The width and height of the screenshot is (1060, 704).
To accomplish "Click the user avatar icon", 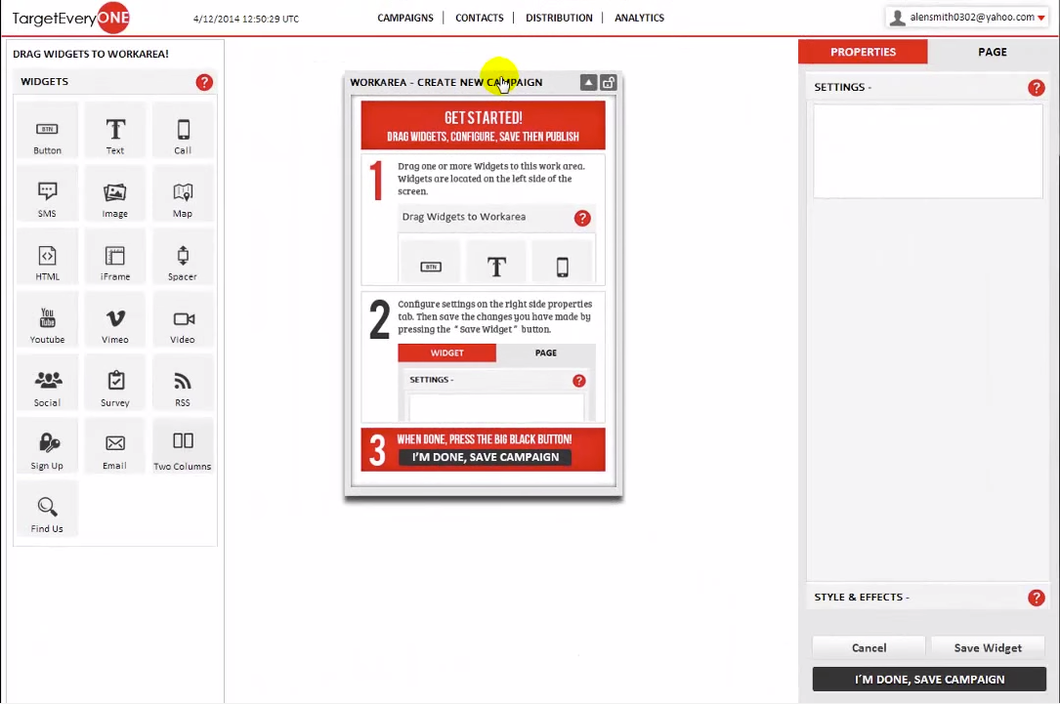I will coord(897,18).
